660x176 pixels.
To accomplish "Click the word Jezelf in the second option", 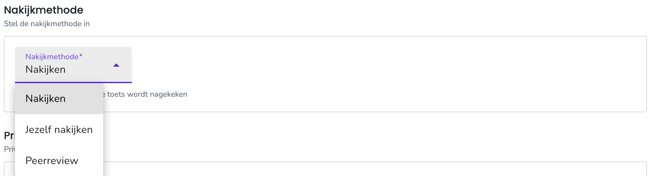I will click(x=38, y=130).
